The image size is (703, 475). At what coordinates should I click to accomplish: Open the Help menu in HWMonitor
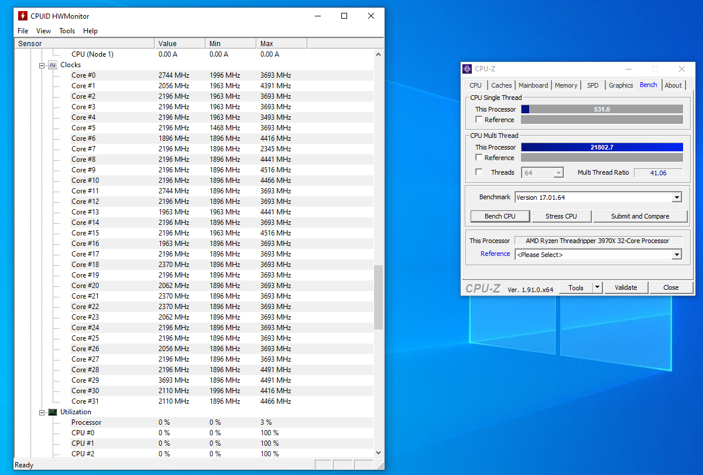(x=90, y=31)
